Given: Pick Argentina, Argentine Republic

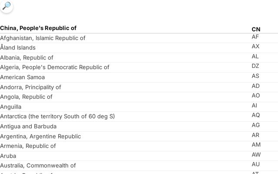Looking at the screenshot, I should [x=40, y=136].
